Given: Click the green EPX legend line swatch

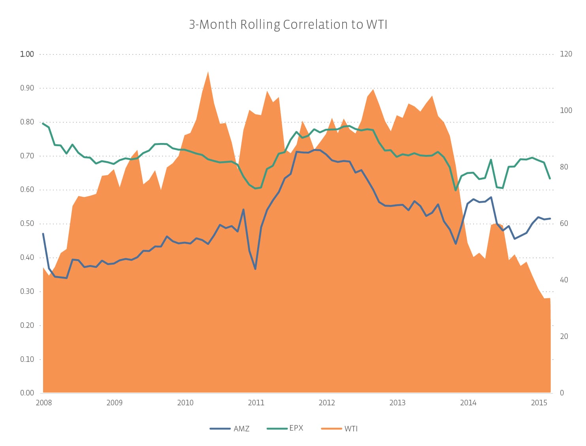Looking at the screenshot, I should 277,429.
